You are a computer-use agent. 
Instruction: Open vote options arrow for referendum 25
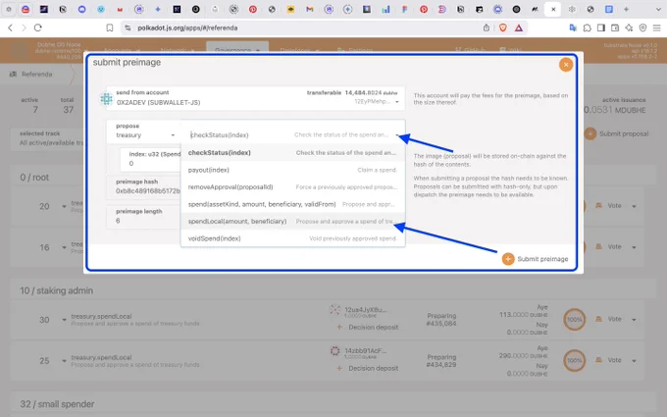pos(634,361)
